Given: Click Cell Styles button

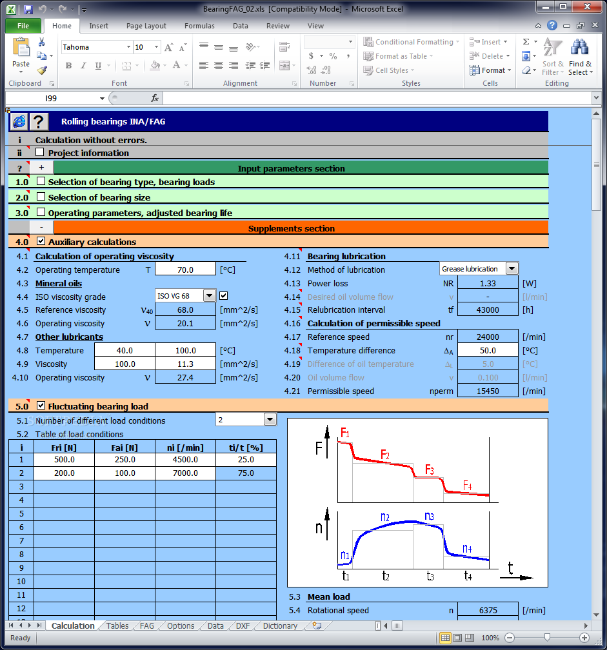Looking at the screenshot, I should tap(388, 70).
